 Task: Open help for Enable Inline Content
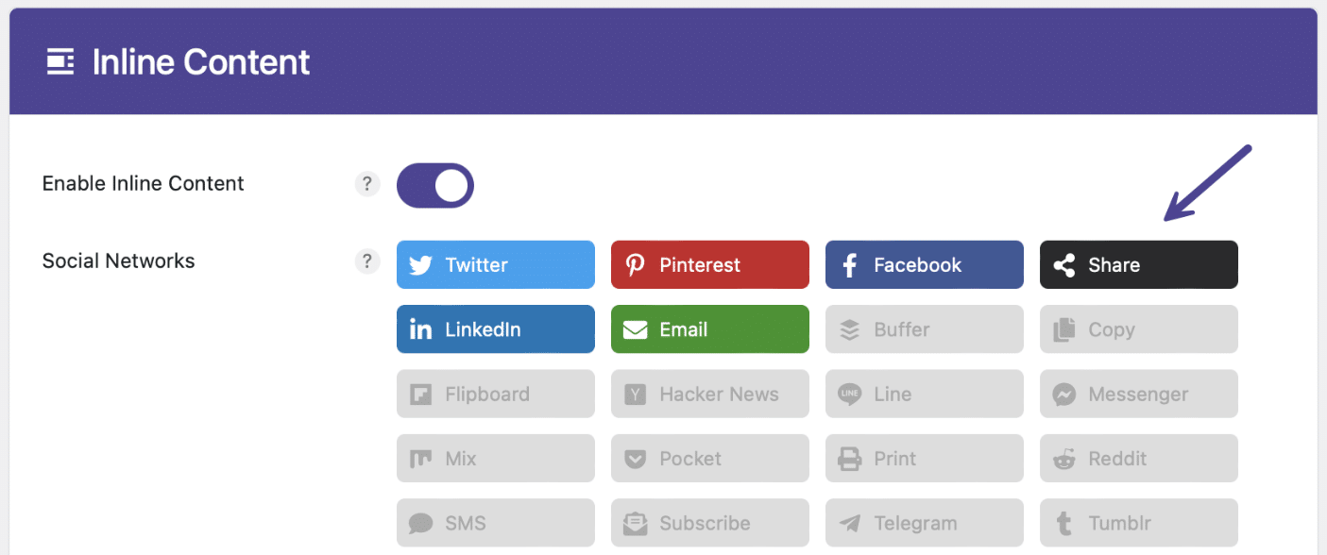coord(366,184)
